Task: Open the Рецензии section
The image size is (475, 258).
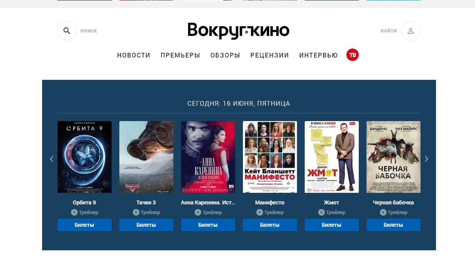Action: pos(270,55)
